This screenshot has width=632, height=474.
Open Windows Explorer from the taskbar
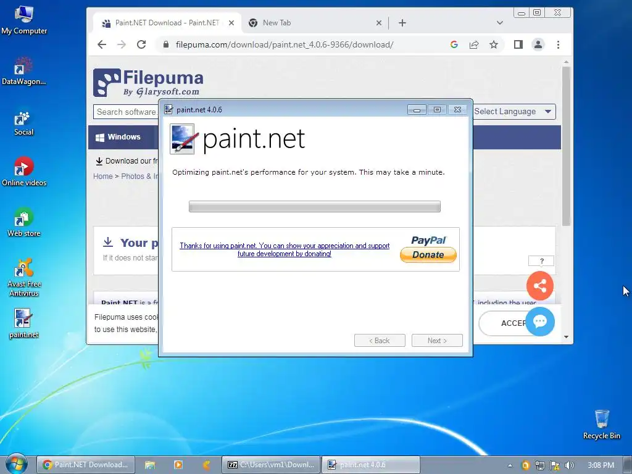(x=150, y=465)
